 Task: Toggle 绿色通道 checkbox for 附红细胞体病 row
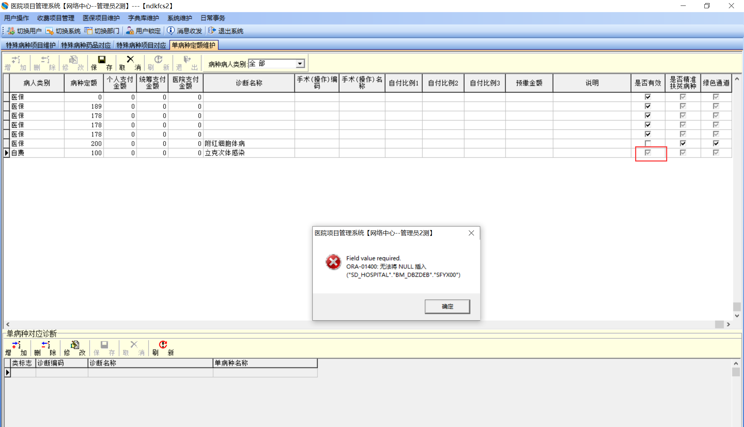pyautogui.click(x=716, y=143)
